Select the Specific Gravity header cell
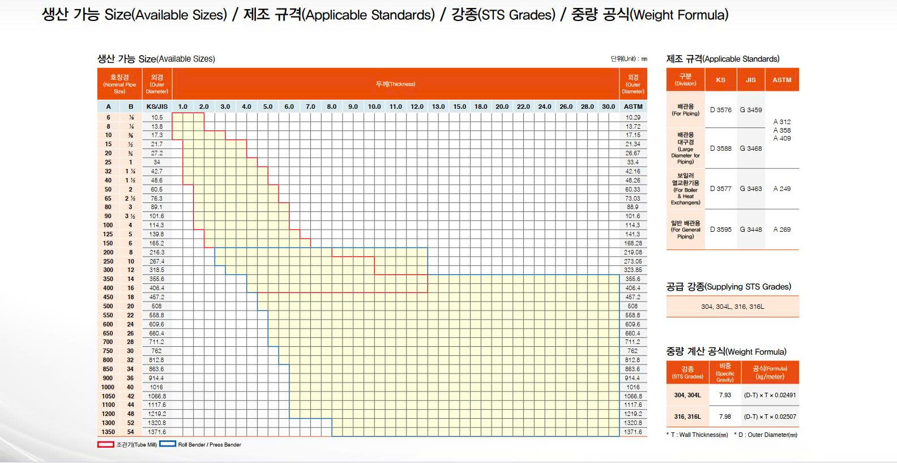The image size is (897, 463). 725,372
